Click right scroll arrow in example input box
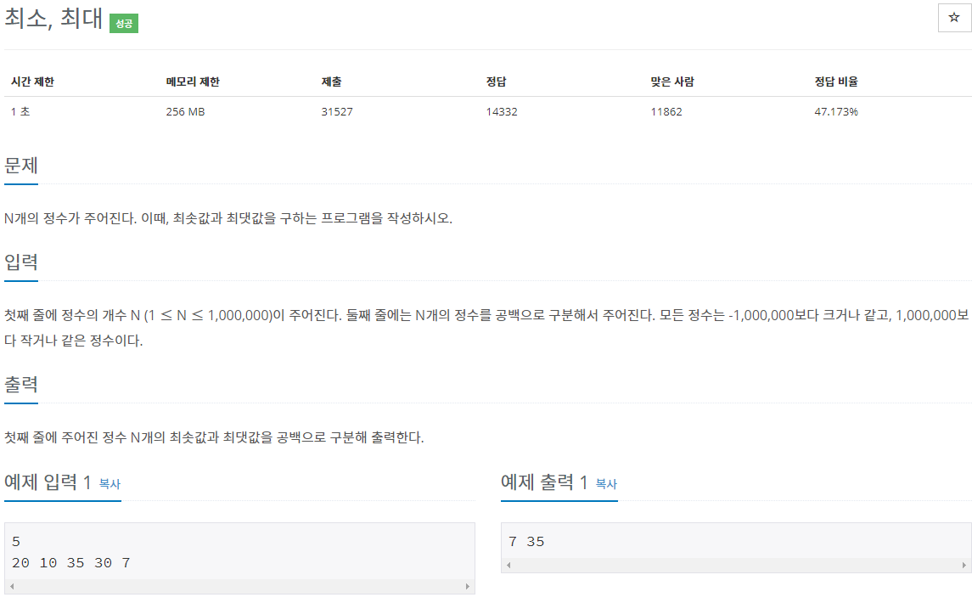The width and height of the screenshot is (972, 603). pos(468,586)
